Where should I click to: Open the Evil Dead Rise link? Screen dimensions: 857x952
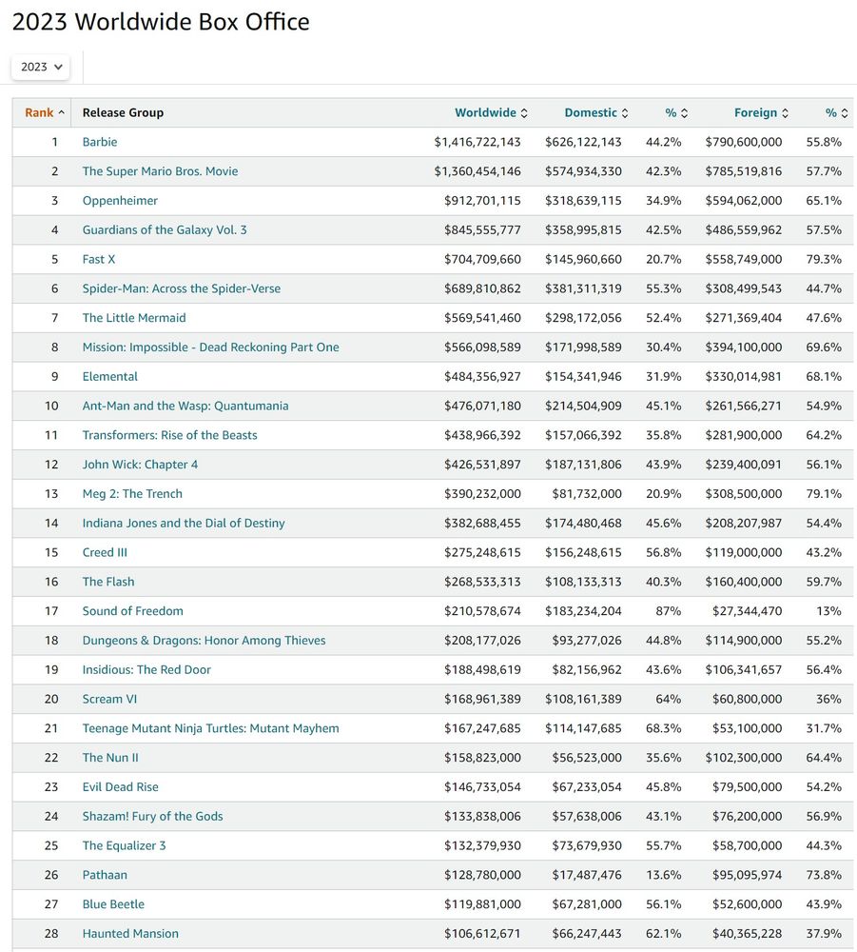tap(120, 787)
